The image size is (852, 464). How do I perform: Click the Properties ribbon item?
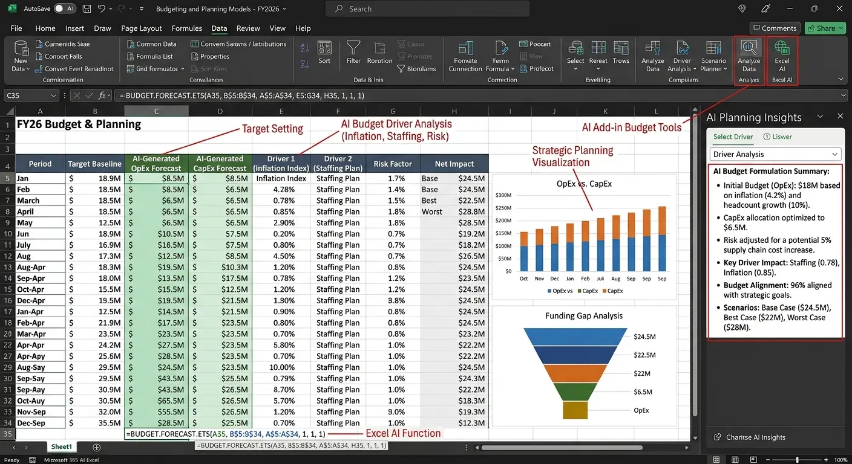pos(210,56)
